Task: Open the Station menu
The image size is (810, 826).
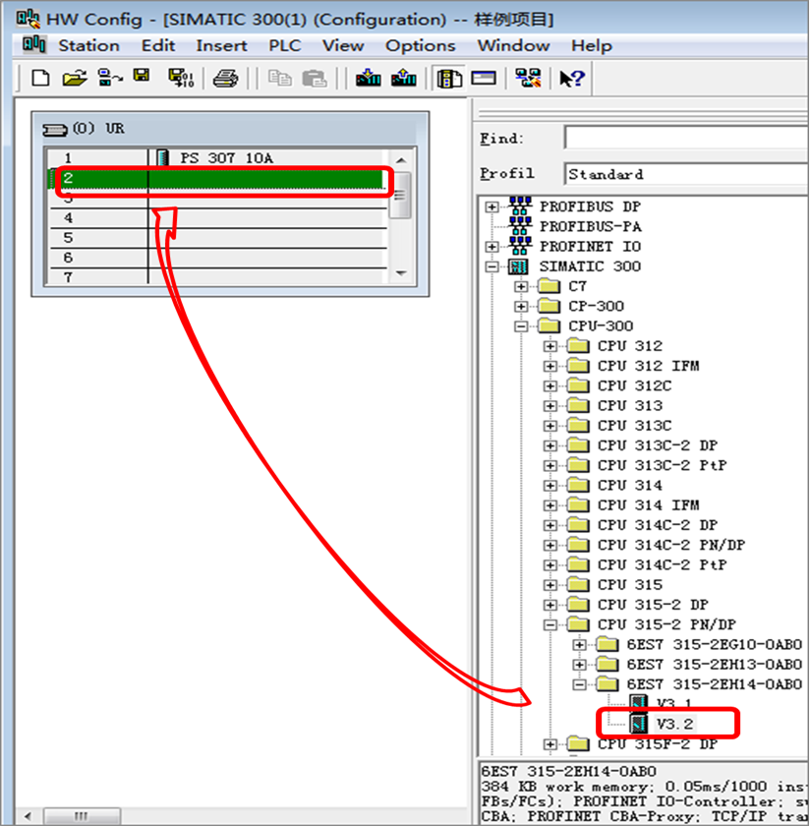Action: tap(88, 46)
